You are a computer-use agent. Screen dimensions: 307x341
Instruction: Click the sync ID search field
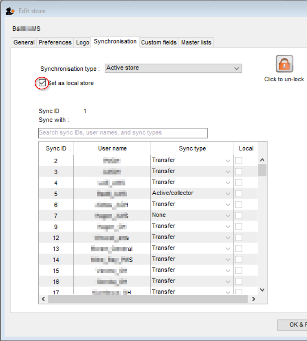tap(123, 133)
